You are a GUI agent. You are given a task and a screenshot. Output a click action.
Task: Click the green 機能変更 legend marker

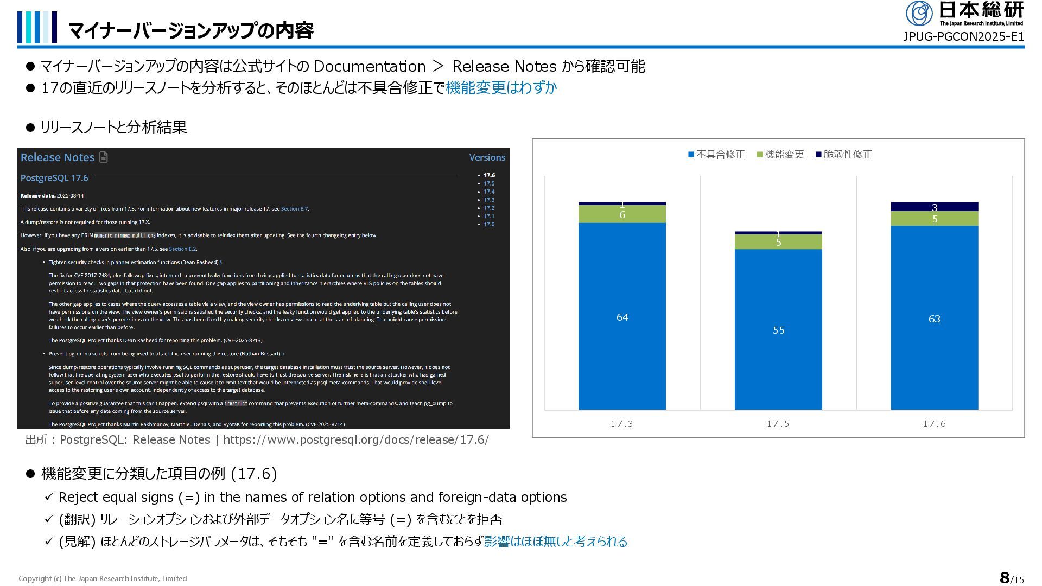[x=760, y=155]
